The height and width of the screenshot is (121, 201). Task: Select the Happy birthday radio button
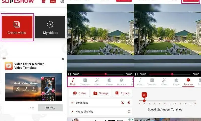[129, 111]
